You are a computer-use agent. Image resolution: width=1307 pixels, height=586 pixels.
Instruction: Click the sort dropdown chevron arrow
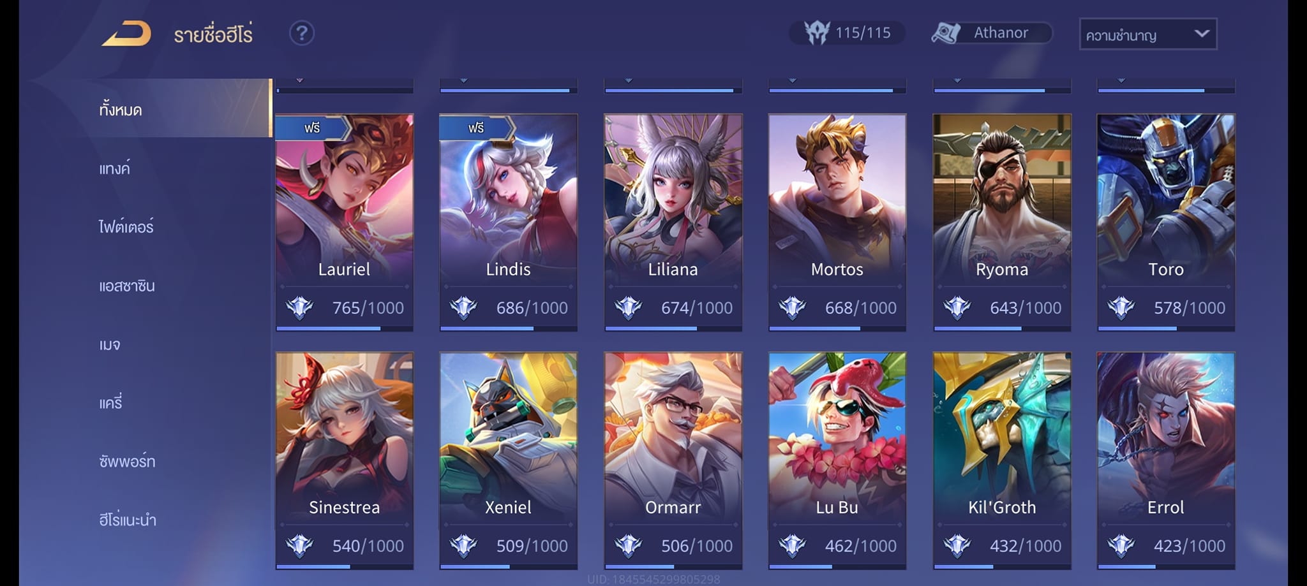(1202, 33)
